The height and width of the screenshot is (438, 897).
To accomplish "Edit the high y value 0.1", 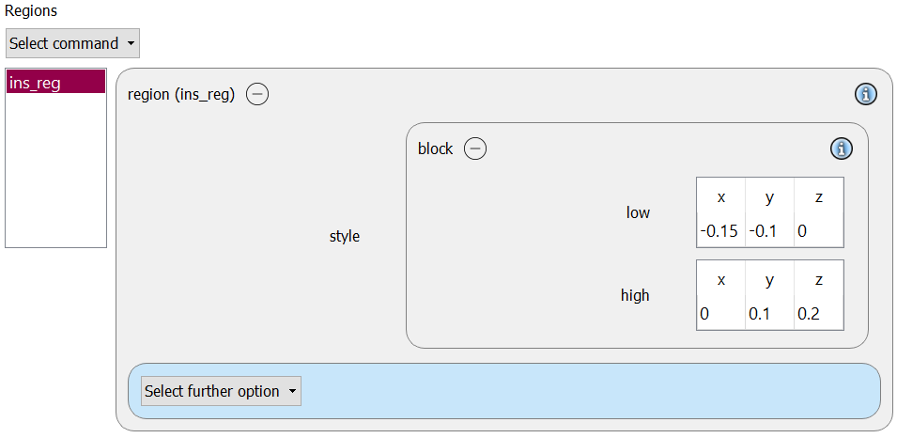I will 769,314.
